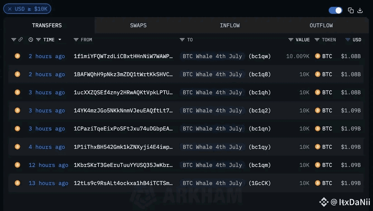Toggle the blue switch near top right
Screen dimensions: 373x211
coord(335,10)
